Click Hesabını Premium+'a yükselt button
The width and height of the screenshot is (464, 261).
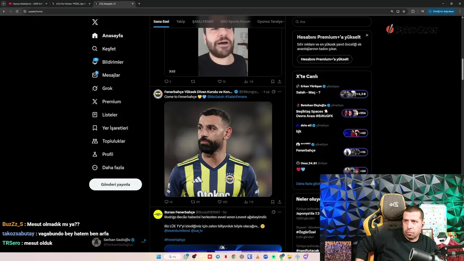click(x=324, y=59)
